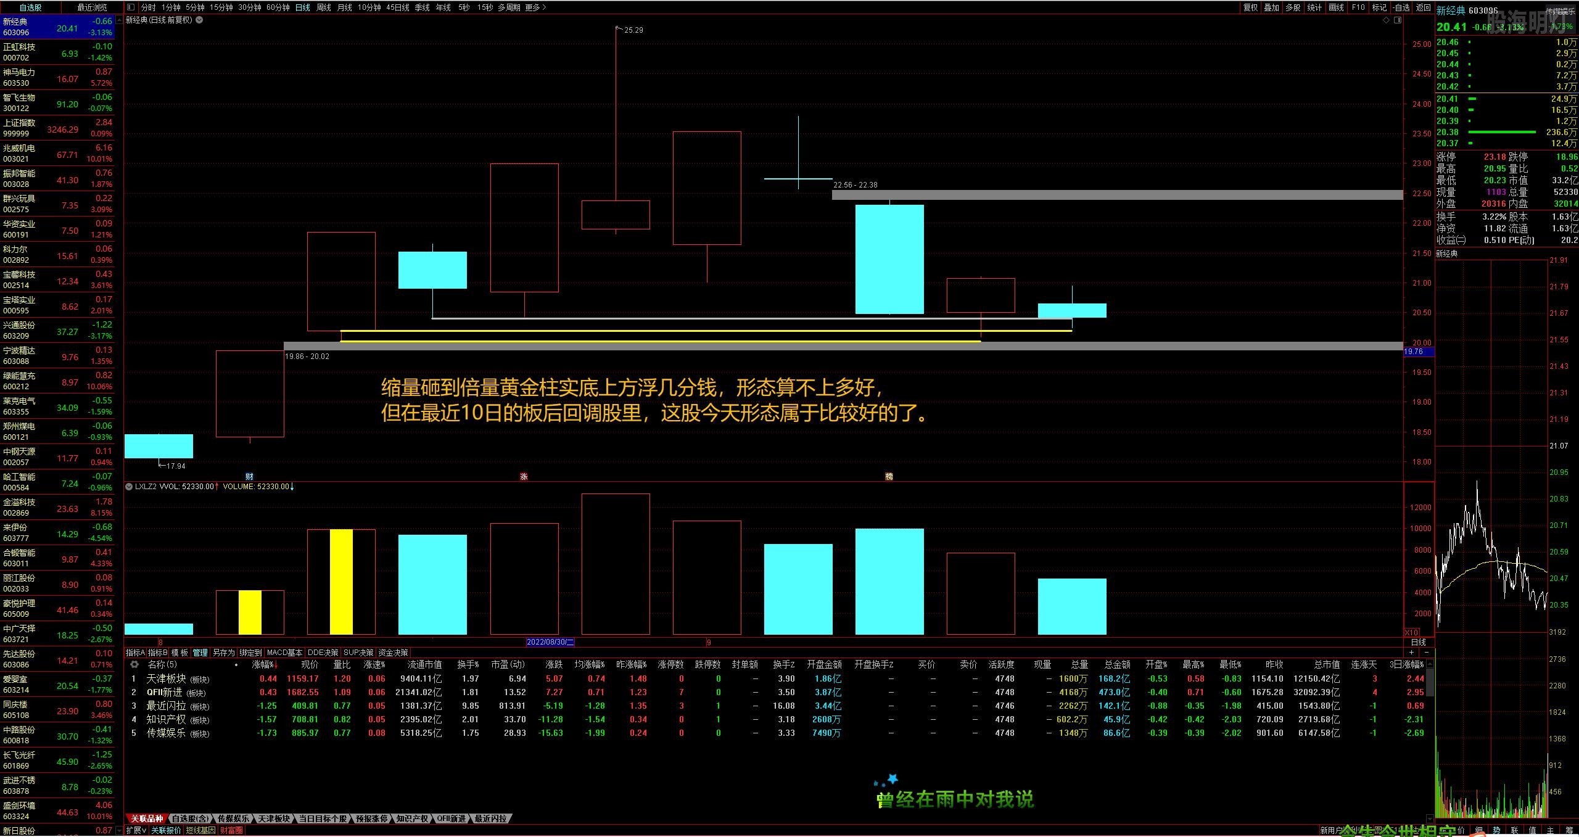Click the 多股 toolbar button
Screen dimensions: 1579x837
(1293, 7)
